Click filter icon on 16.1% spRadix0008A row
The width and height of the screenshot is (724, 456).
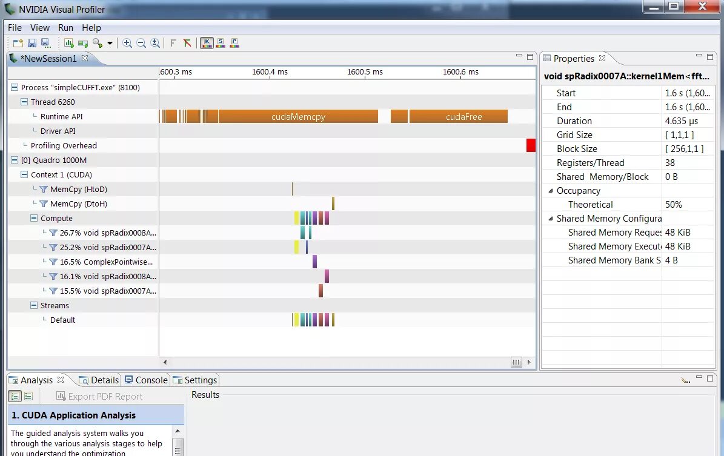[53, 277]
